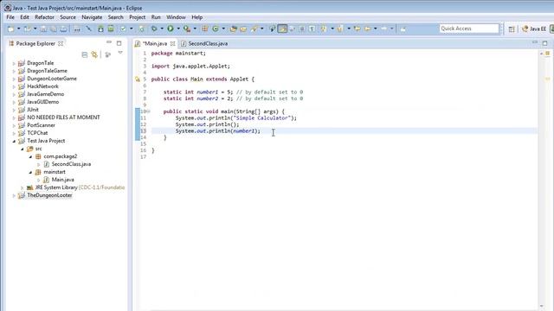Expand the DragonTale project

point(14,63)
